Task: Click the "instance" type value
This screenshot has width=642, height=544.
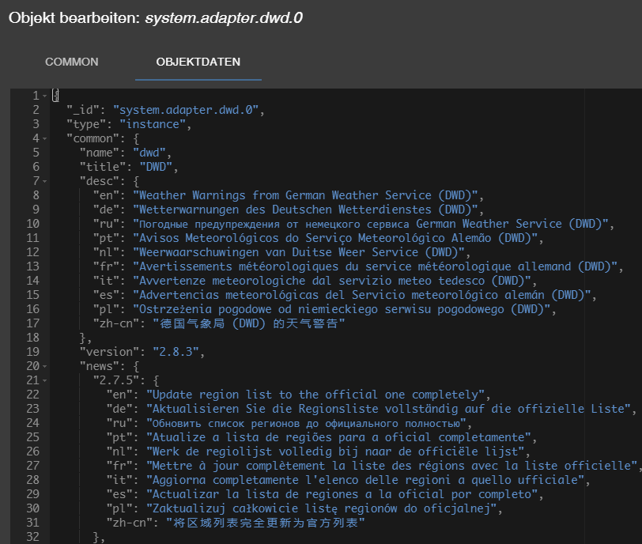Action: point(153,124)
